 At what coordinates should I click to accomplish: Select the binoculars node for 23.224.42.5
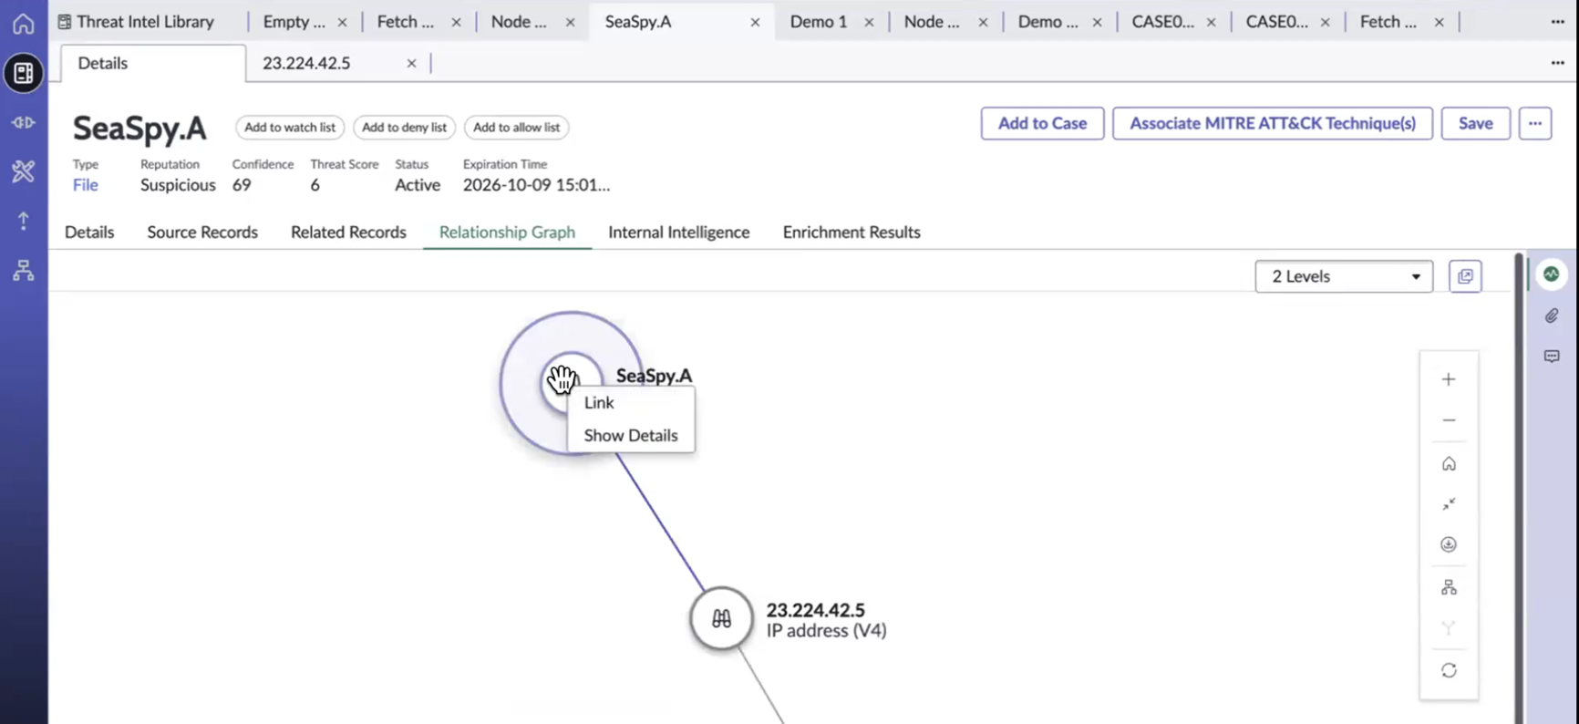click(721, 618)
